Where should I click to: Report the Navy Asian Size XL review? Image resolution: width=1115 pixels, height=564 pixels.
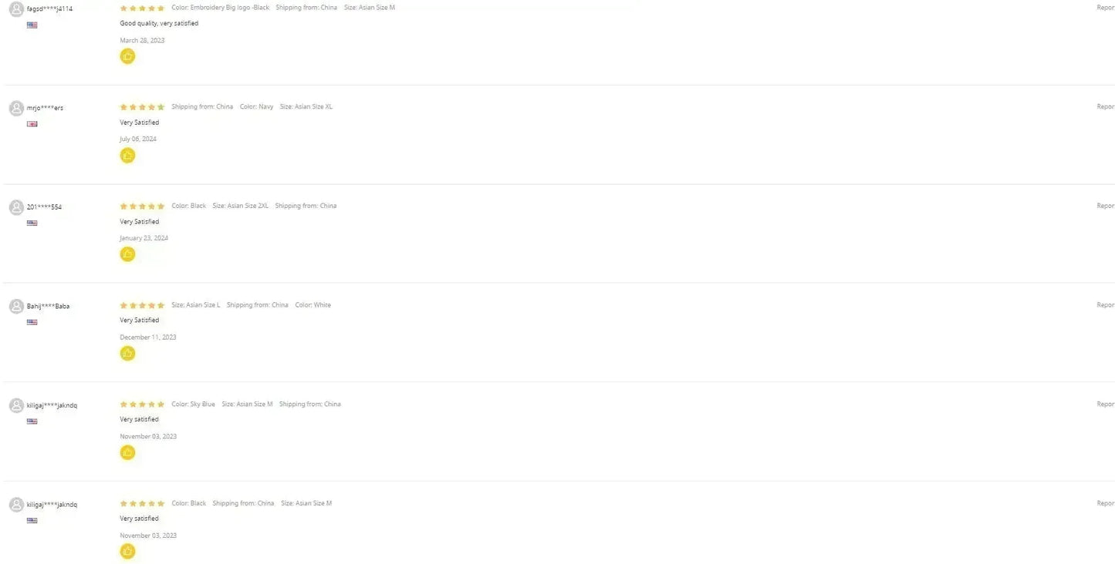pos(1106,107)
